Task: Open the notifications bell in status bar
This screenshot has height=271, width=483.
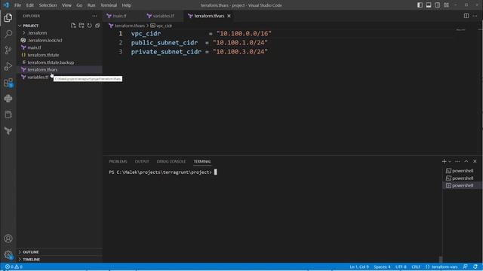Action: [475, 266]
